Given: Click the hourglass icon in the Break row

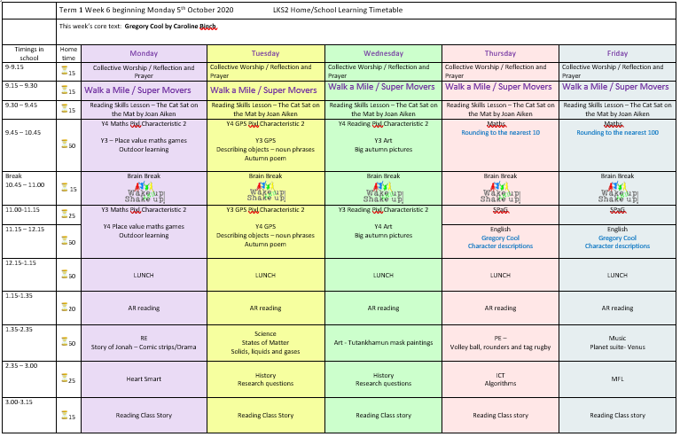Looking at the screenshot, I should point(63,188).
